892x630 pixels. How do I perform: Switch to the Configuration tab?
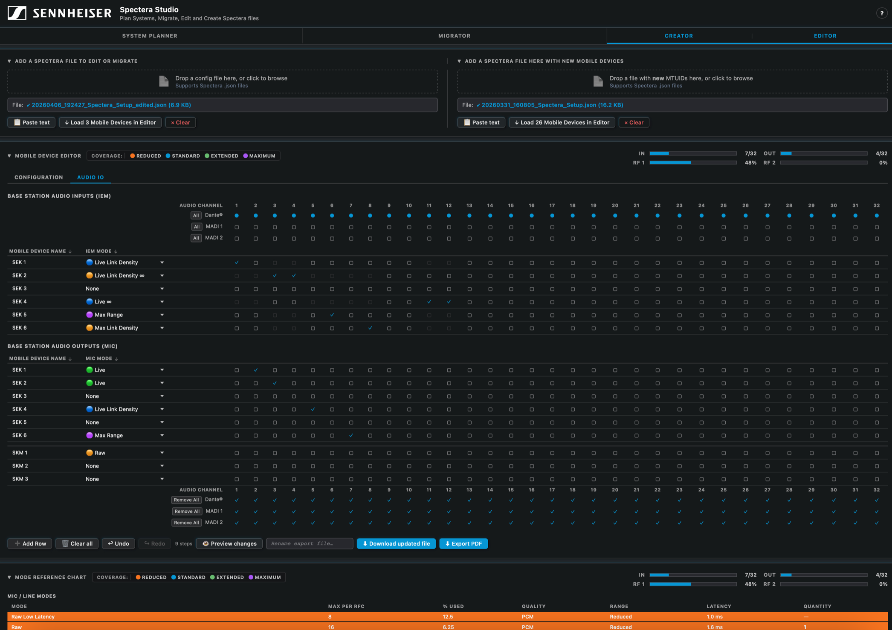click(38, 177)
